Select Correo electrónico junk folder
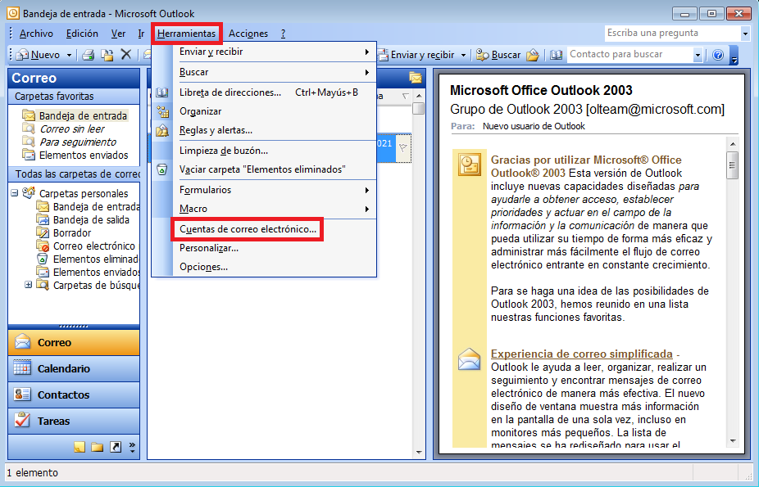The width and height of the screenshot is (759, 487). click(86, 246)
